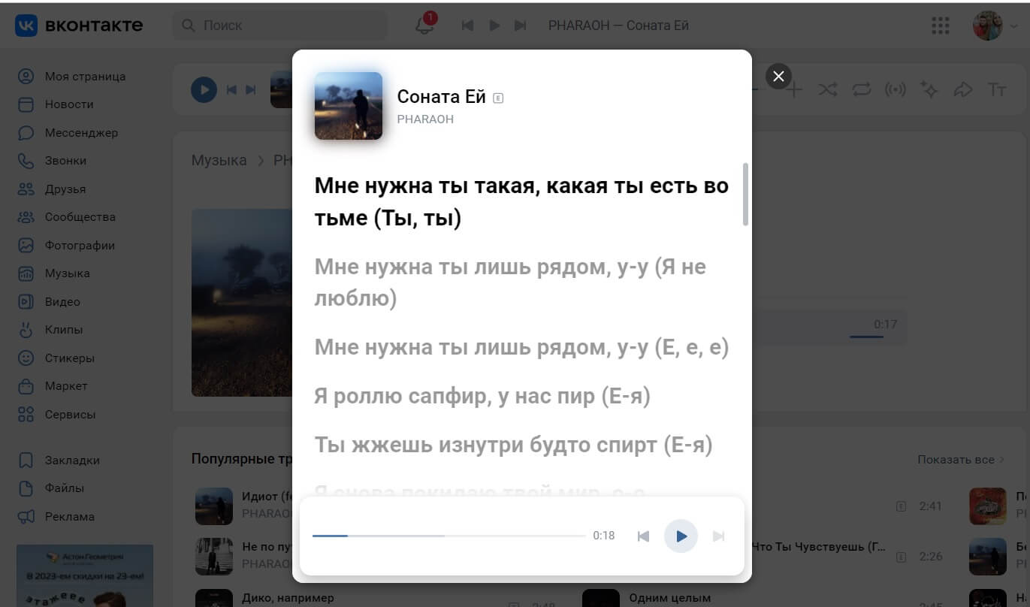The height and width of the screenshot is (607, 1030).
Task: Play track from top header player
Action: 494,26
